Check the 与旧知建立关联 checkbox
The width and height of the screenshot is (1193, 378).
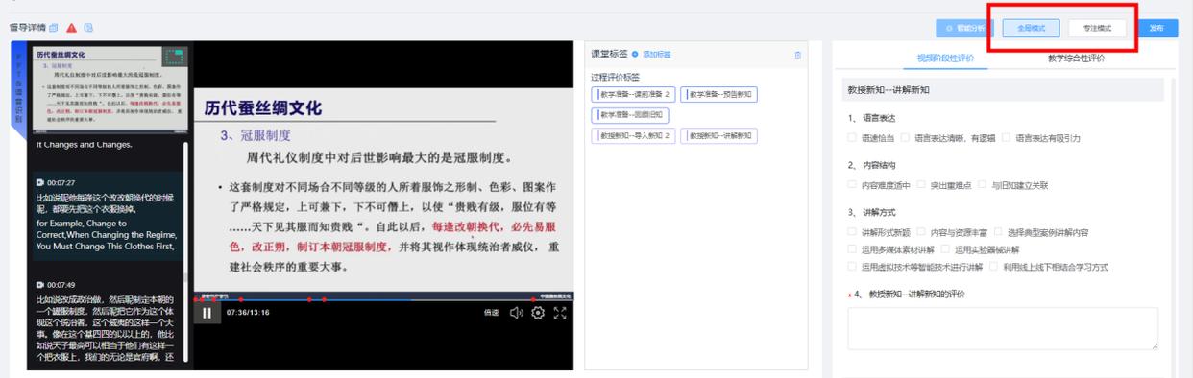pos(982,184)
